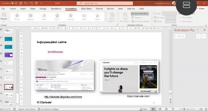This screenshot has height=111, width=208.
Task: Select slide 74 thumbnail in panel
Action: [9, 94]
